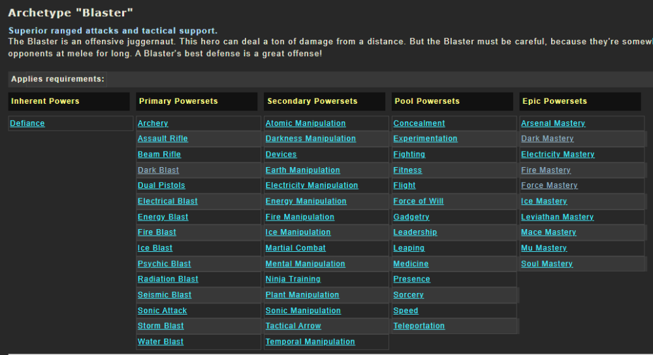Click the Ninja Training link
The width and height of the screenshot is (653, 355).
point(293,279)
